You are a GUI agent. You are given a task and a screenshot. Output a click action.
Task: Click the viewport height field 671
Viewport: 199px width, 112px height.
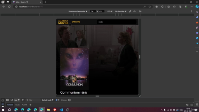pos(101,11)
